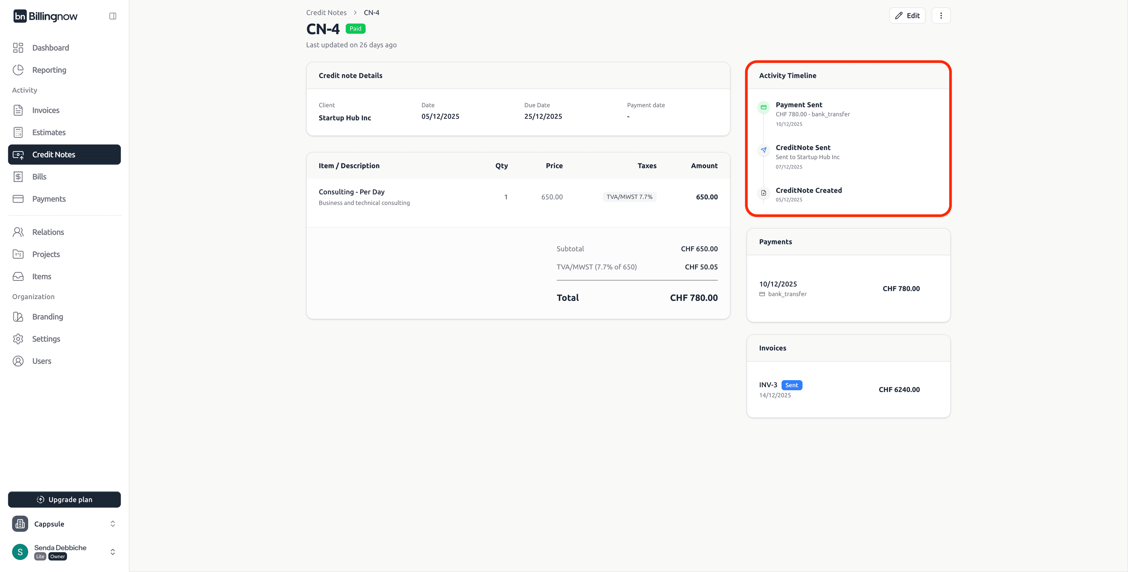Image resolution: width=1128 pixels, height=572 pixels.
Task: Click Credit Notes breadcrumb link
Action: pyautogui.click(x=326, y=13)
